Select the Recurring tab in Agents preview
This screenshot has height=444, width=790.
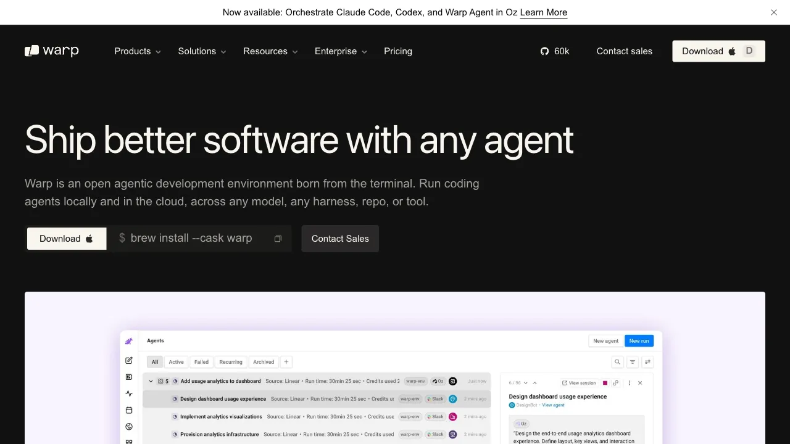click(231, 362)
